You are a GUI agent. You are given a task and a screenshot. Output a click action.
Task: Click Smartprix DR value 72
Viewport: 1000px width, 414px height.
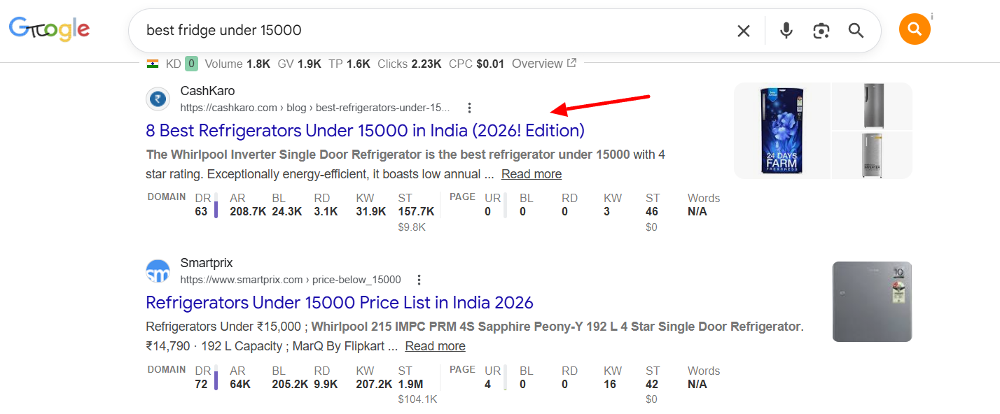[201, 384]
